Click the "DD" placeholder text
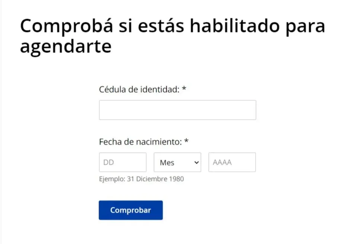 point(109,162)
